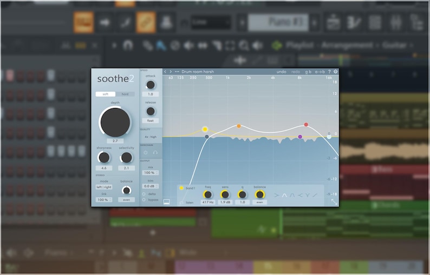This screenshot has height=275, width=430.
Task: Select the yellow band 1 node
Action: click(x=205, y=130)
